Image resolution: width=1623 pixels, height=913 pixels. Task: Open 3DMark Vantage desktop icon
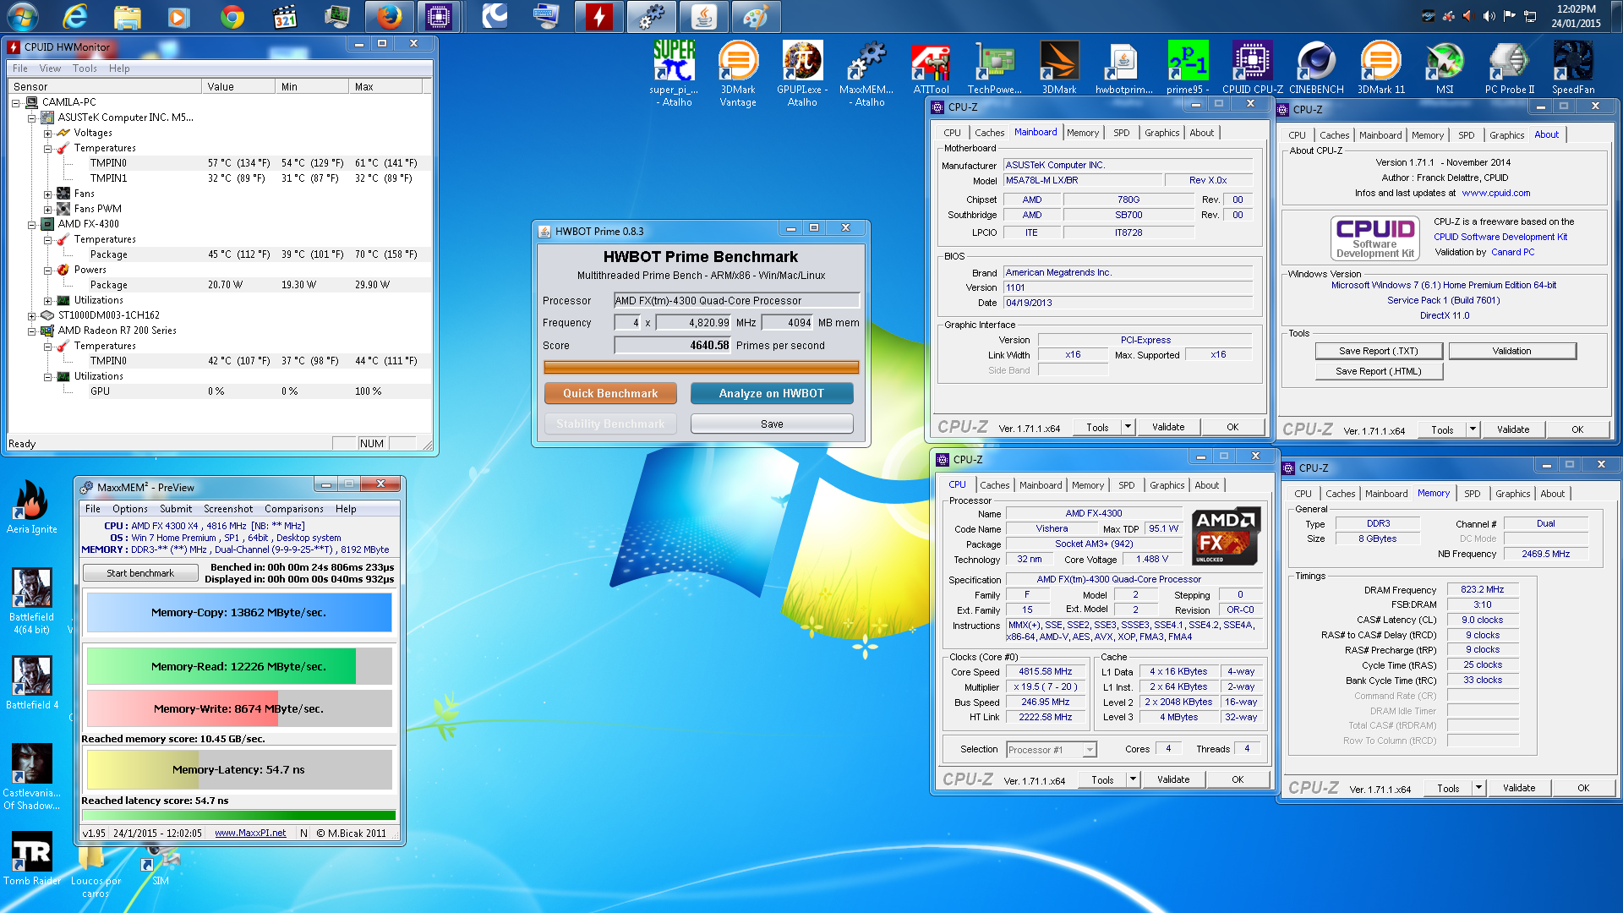pyautogui.click(x=738, y=73)
